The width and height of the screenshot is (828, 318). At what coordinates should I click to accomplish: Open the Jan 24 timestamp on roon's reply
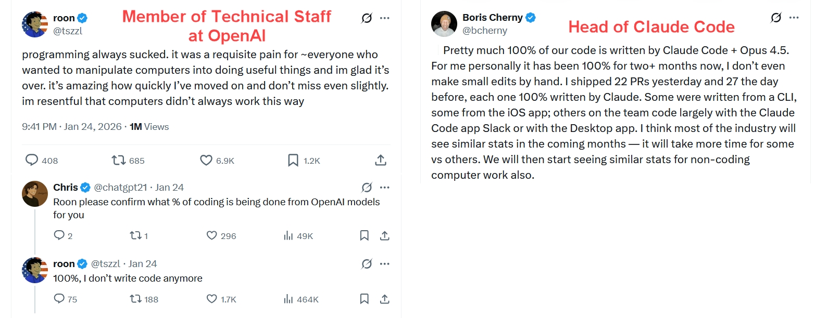[143, 264]
